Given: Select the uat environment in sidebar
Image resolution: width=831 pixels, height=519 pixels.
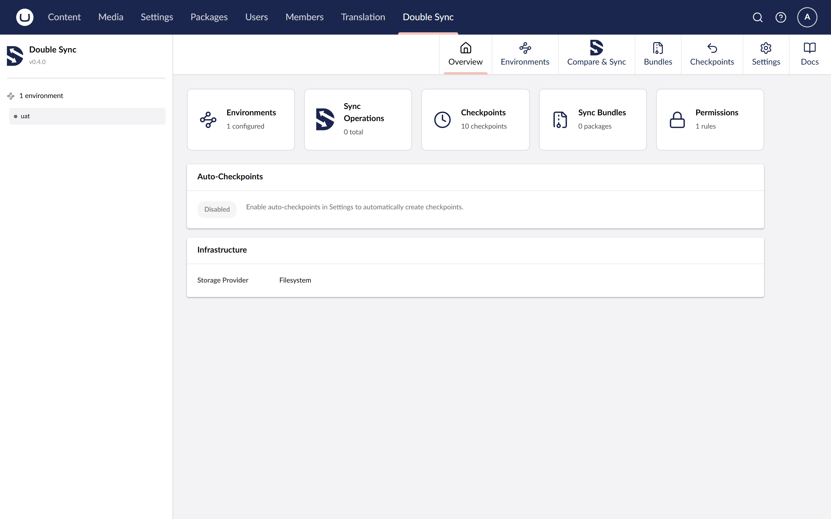Looking at the screenshot, I should [87, 116].
